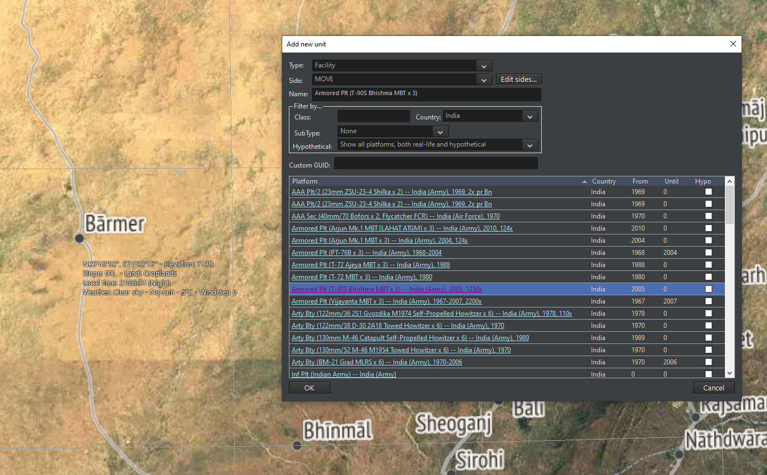Click the platform list scrollbar thumb
This screenshot has height=475, width=767.
(729, 205)
